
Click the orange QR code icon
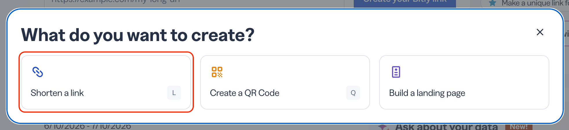(217, 72)
